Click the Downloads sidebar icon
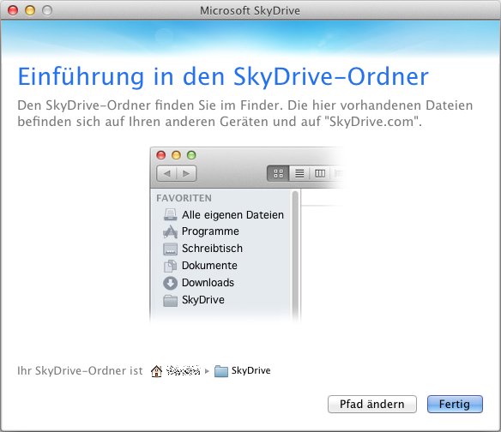Screen dimensions: 501x432 tap(171, 283)
